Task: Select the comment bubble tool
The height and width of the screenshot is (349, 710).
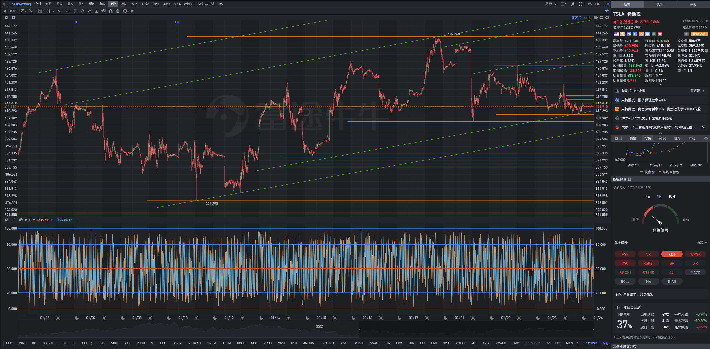Action: (75, 11)
